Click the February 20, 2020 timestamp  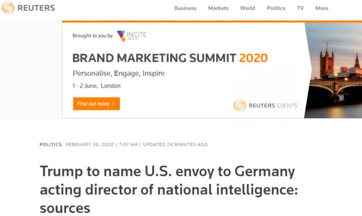tap(90, 144)
